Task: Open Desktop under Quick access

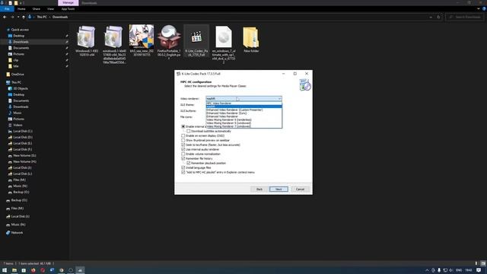Action: (x=18, y=36)
